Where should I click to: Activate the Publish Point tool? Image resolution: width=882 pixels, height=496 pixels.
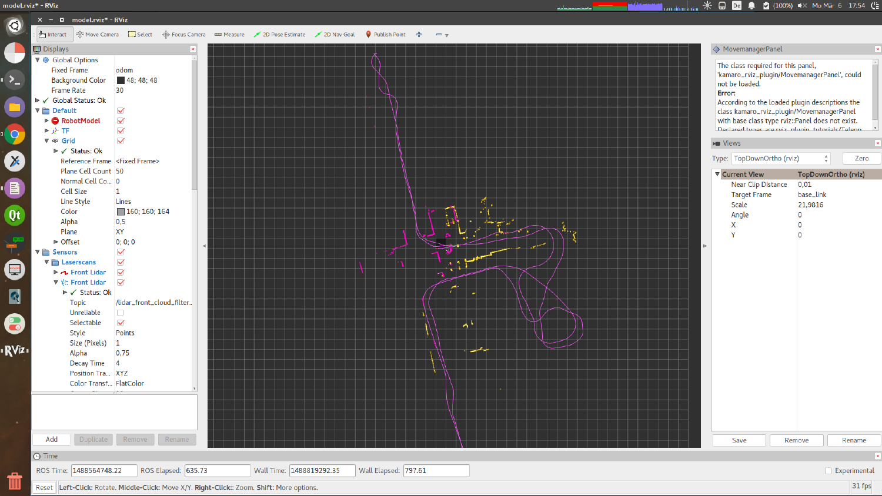(386, 34)
